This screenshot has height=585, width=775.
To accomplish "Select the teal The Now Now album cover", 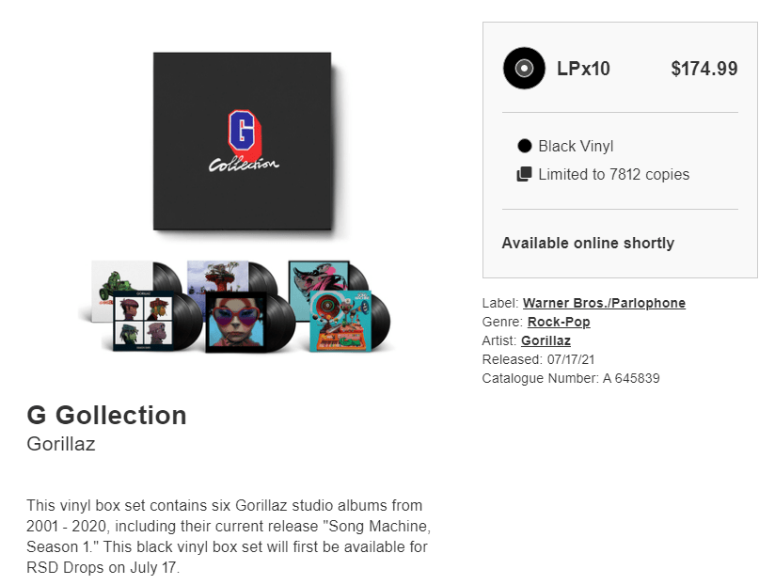I will (319, 279).
